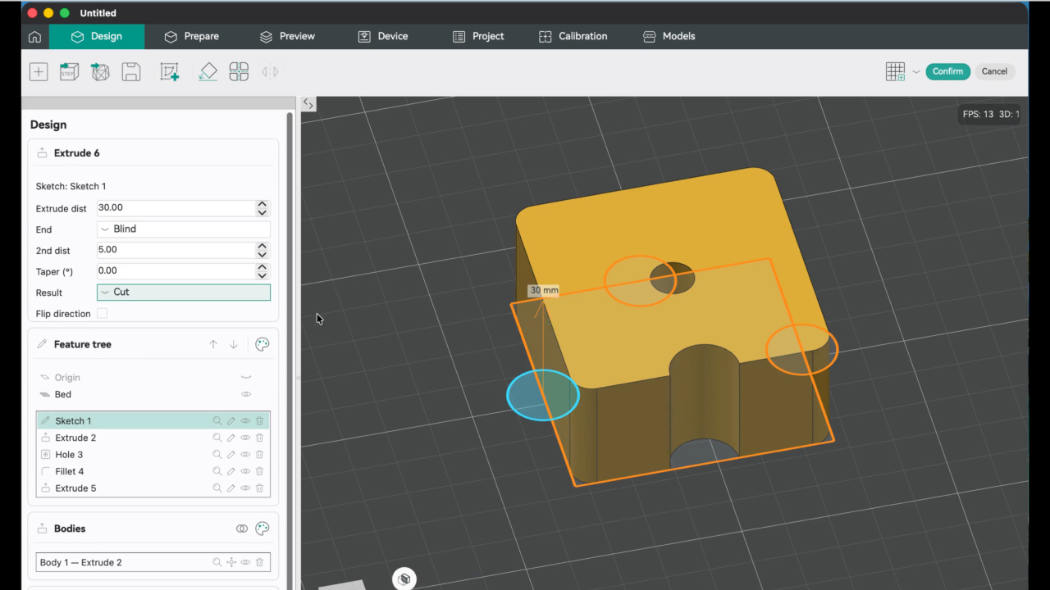
Task: Click the view cube icon
Action: (404, 579)
